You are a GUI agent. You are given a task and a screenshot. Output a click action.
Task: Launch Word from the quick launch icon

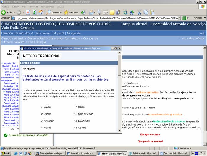21,153
